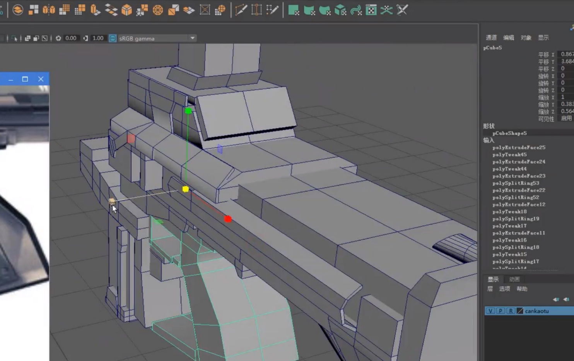The image size is (574, 361).
Task: Click the Multi-Cut knife tool icon
Action: 241,10
